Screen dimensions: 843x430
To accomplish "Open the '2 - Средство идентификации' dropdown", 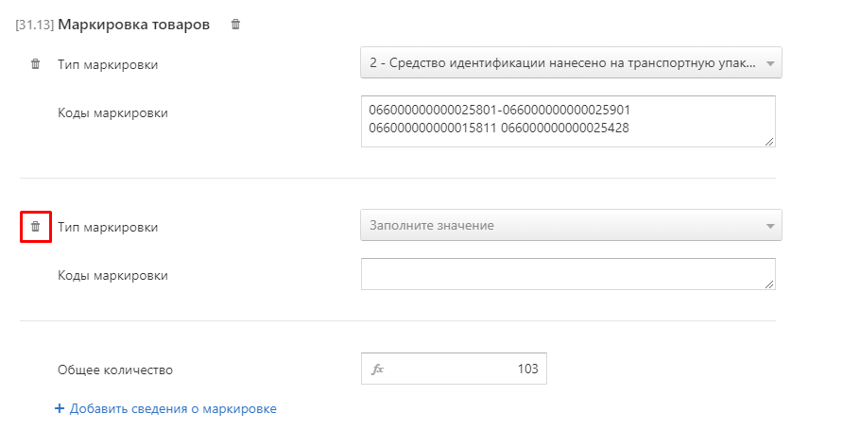I will pyautogui.click(x=571, y=63).
